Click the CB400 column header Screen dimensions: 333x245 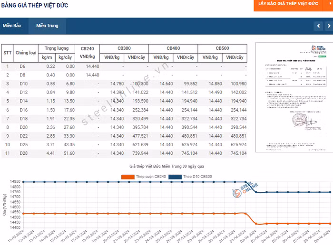pos(173,48)
